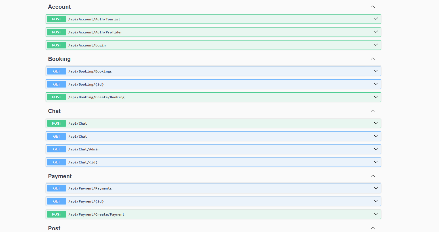Click POST badge of Booking/Create/Booking

[x=56, y=97]
